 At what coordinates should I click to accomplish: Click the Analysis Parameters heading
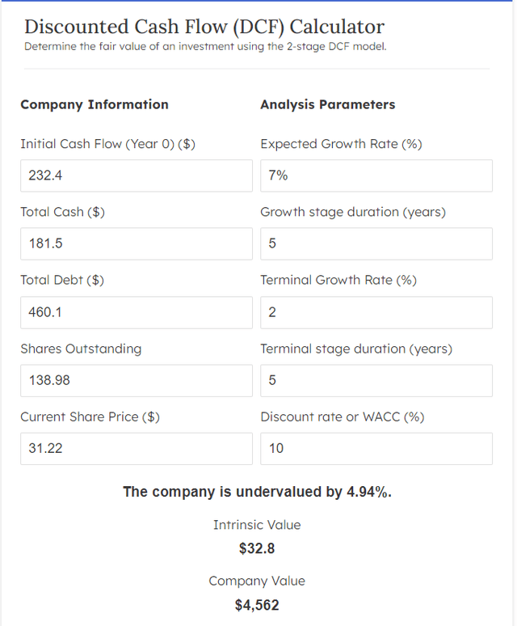[x=327, y=104]
